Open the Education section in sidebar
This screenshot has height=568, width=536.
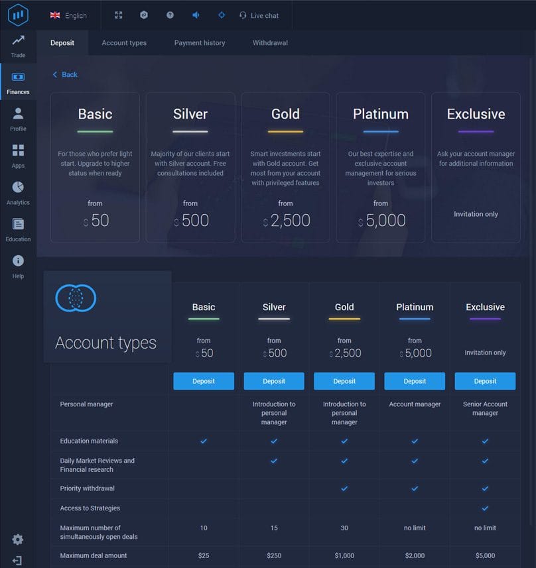point(18,230)
